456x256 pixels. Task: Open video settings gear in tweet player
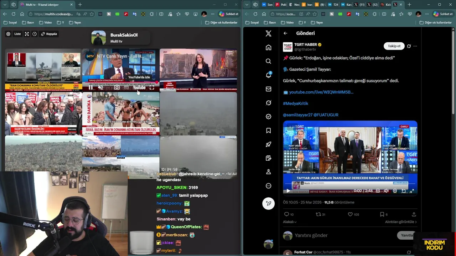click(x=395, y=191)
